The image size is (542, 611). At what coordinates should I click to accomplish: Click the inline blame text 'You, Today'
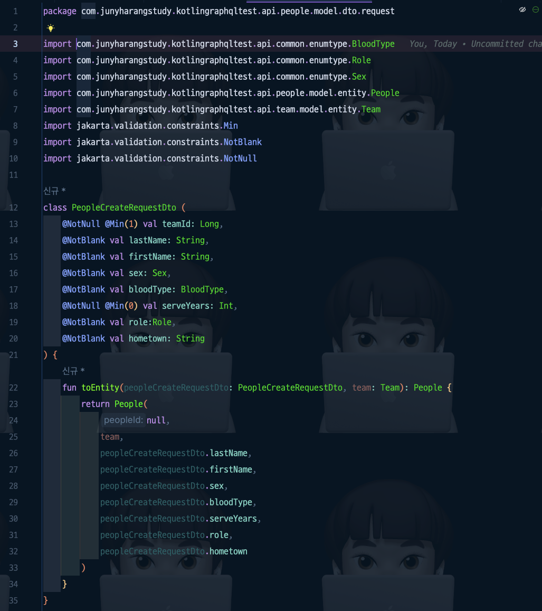(433, 44)
